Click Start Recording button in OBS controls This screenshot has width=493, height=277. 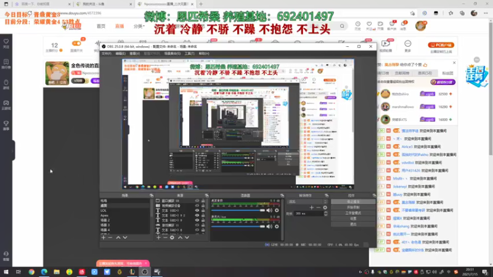(353, 207)
